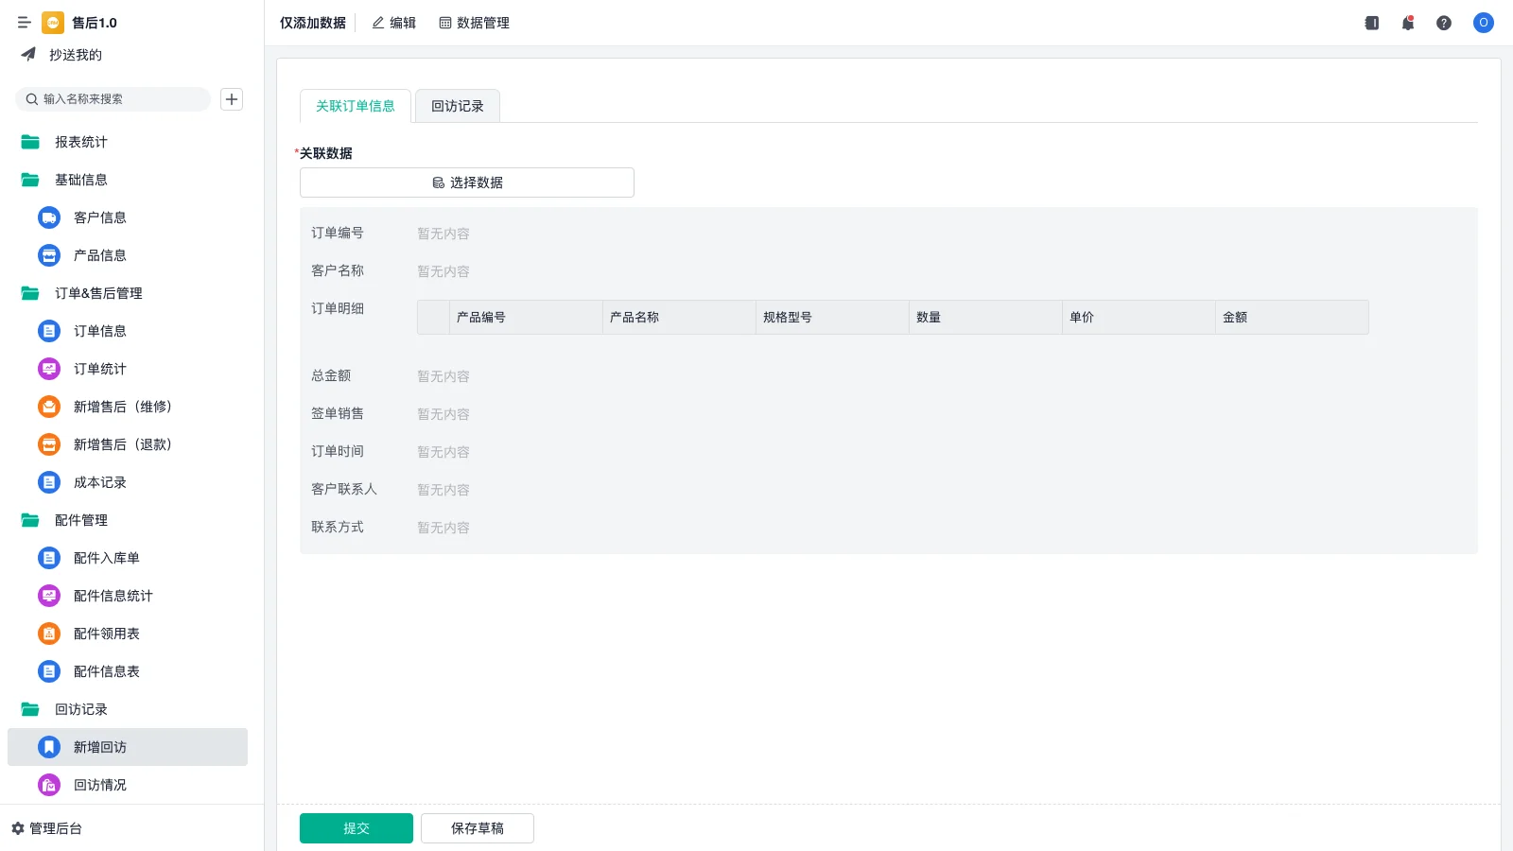Open 新增售后（维修）form
Viewport: 1513px width, 851px height.
122,407
